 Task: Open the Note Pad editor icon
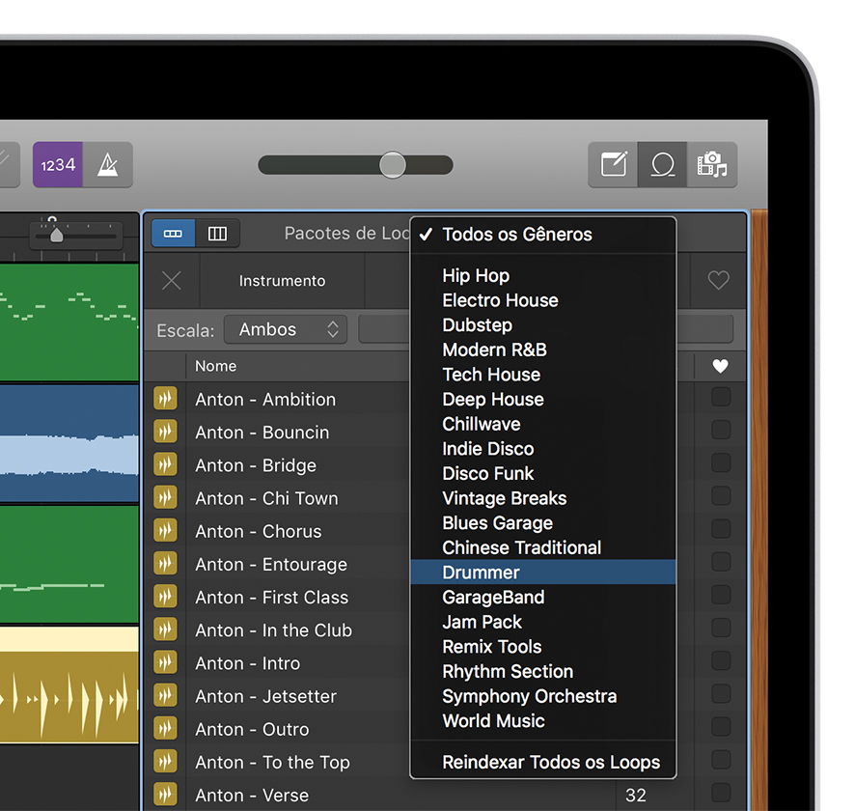[614, 165]
